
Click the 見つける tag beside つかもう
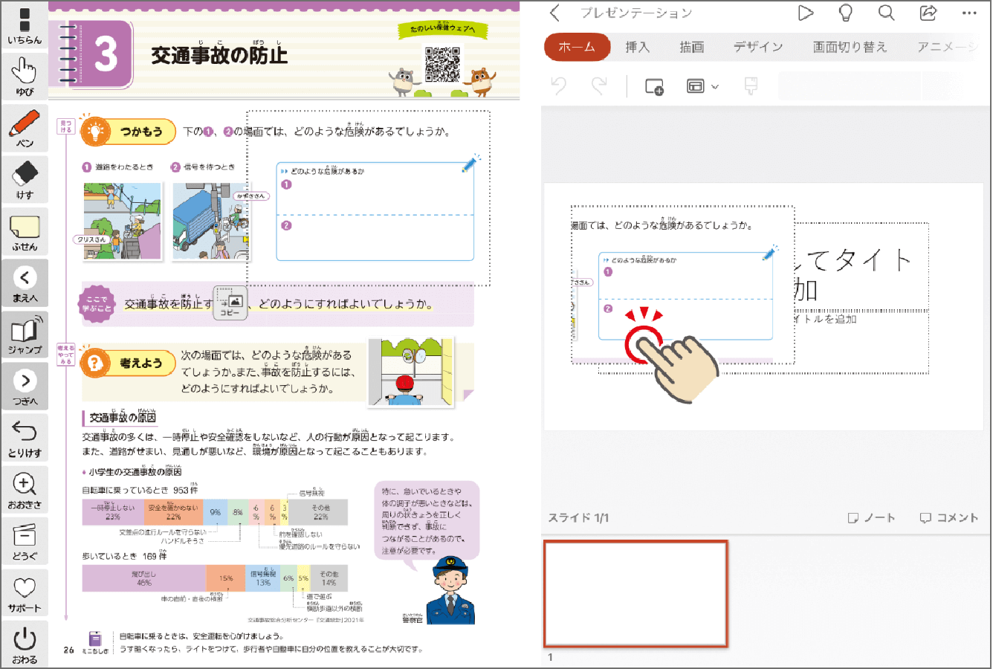click(x=65, y=127)
